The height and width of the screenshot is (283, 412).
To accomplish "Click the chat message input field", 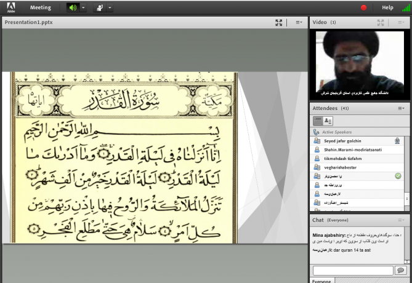I will [x=352, y=270].
